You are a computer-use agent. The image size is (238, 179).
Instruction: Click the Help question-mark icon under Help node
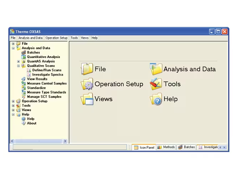click(x=24, y=119)
